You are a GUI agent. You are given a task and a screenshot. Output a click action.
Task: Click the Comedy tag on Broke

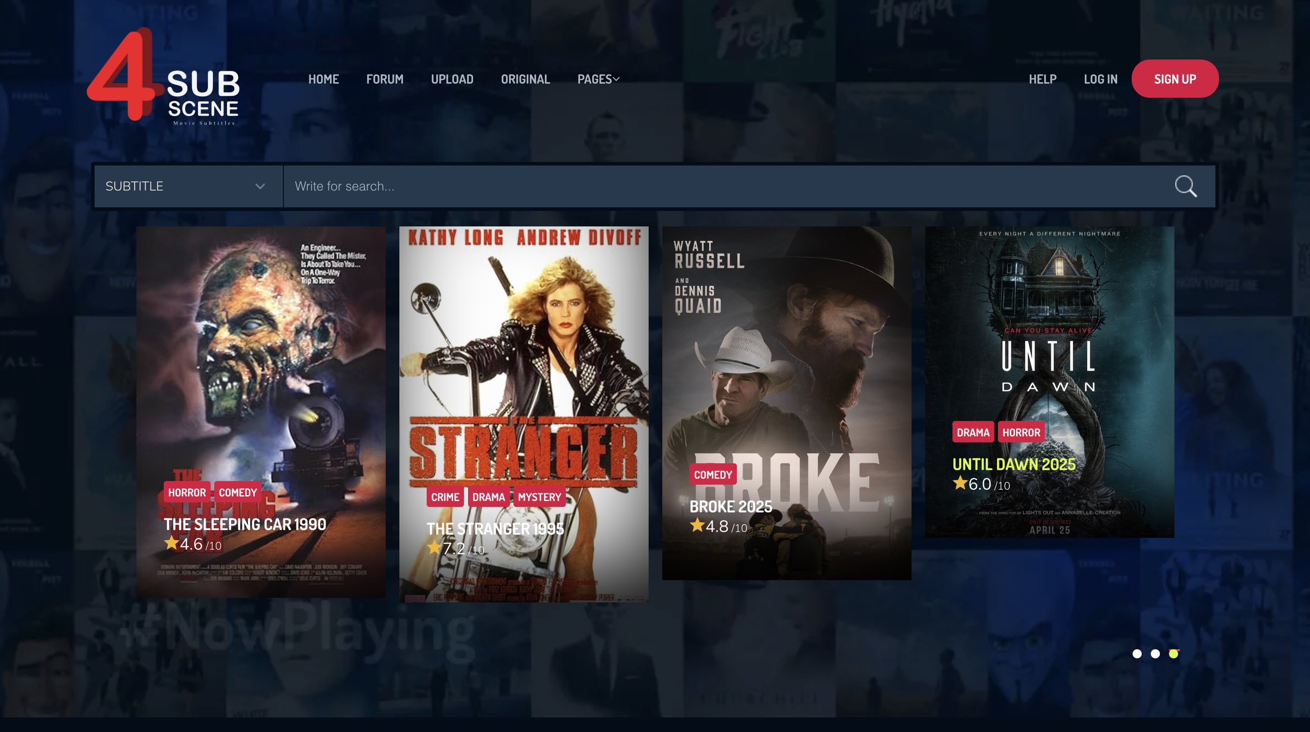pyautogui.click(x=712, y=475)
